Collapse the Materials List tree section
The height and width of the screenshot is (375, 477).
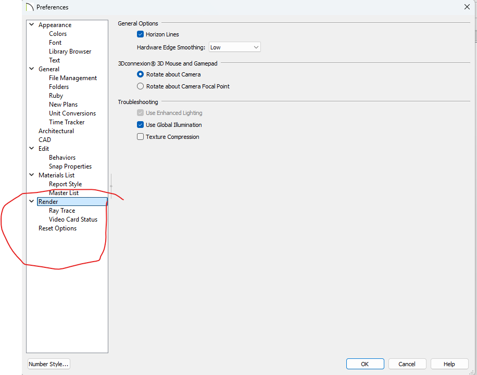click(x=32, y=175)
